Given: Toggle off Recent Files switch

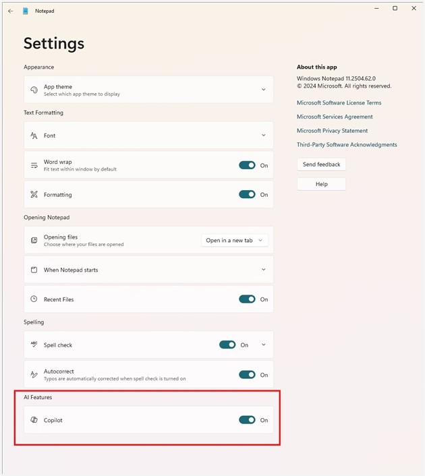Looking at the screenshot, I should (x=247, y=299).
